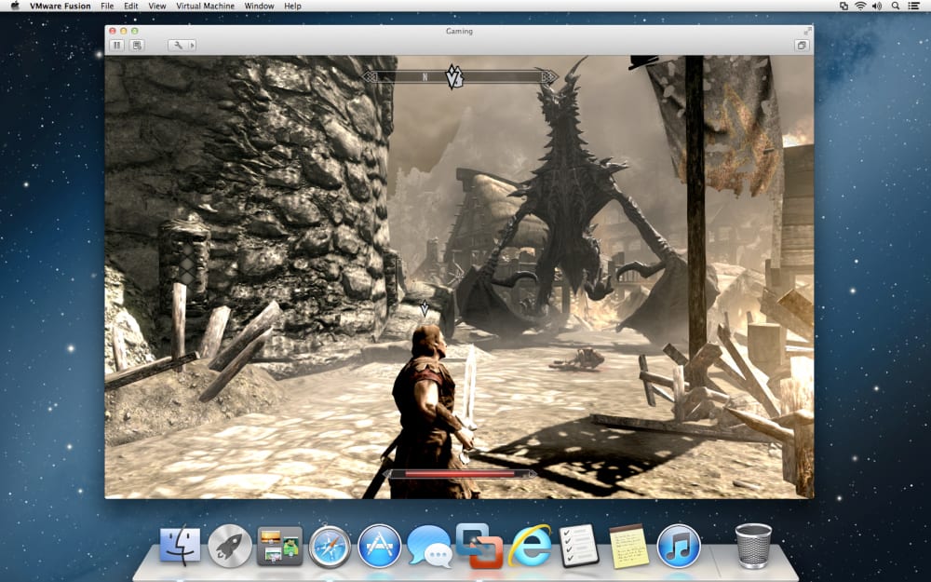
Task: Open the Trash in the Dock
Action: coord(753,545)
